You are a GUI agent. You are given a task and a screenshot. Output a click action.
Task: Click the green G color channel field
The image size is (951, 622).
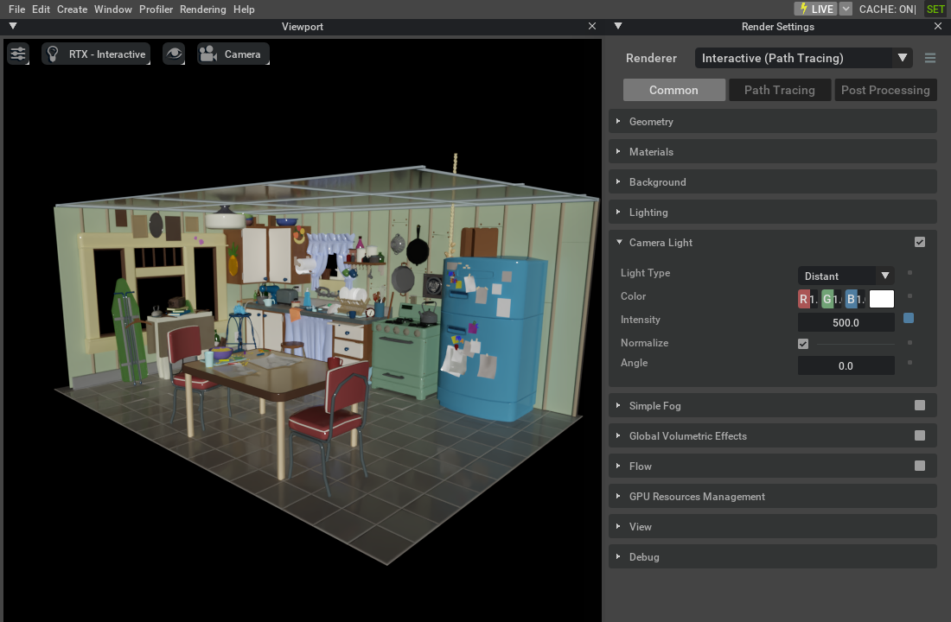(x=832, y=299)
